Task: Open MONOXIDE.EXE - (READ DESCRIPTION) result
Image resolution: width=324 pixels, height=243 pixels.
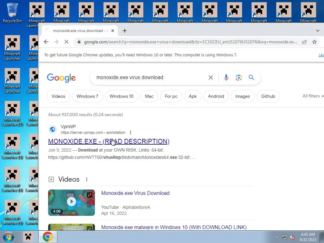Action: click(109, 141)
